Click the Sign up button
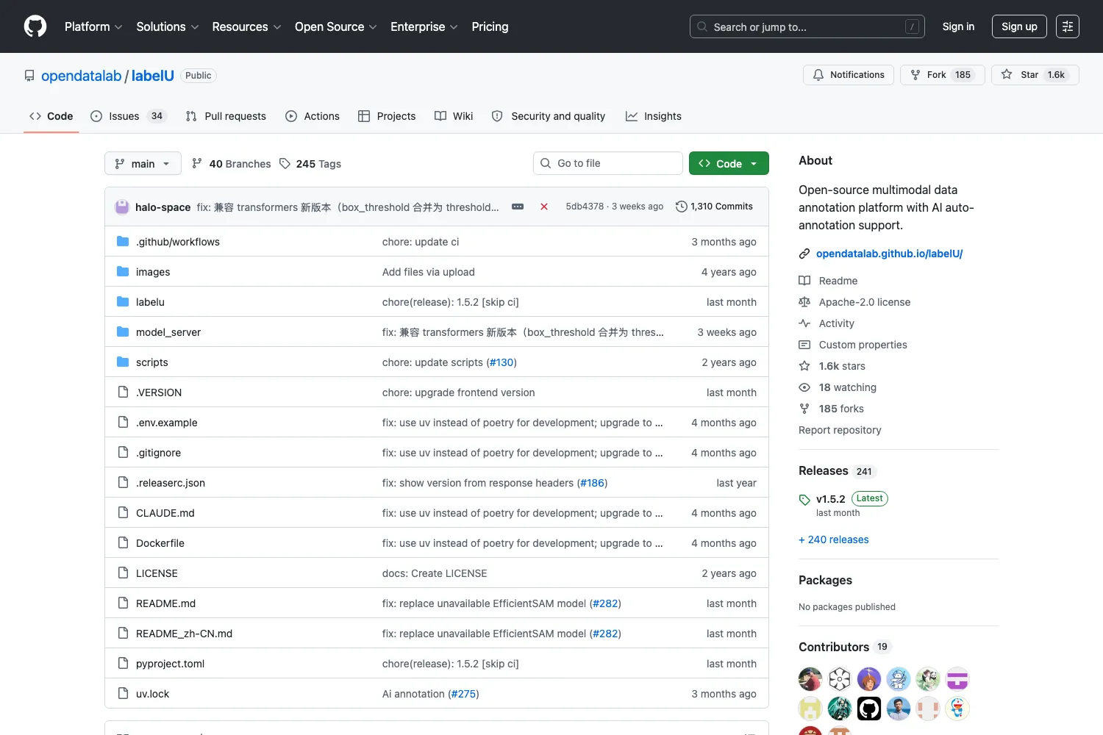The image size is (1103, 735). point(1019,26)
